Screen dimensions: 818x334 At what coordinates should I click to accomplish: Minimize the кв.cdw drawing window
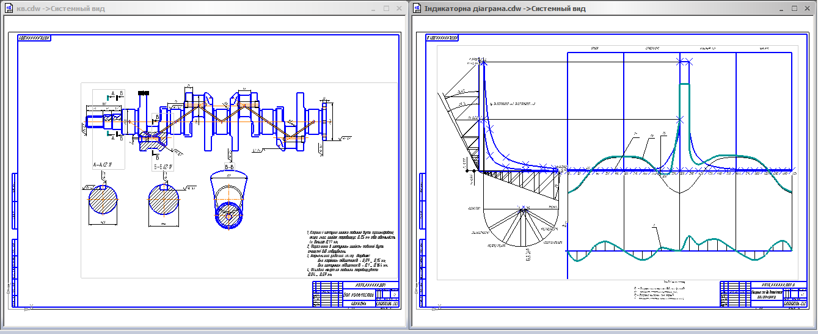click(x=373, y=9)
